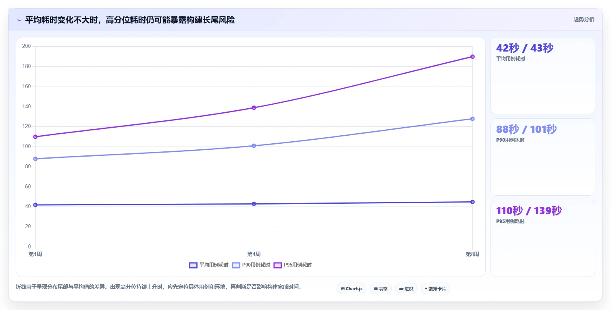The height and width of the screenshot is (310, 611).
Task: Select the 表格 tag chip
Action: coord(380,289)
